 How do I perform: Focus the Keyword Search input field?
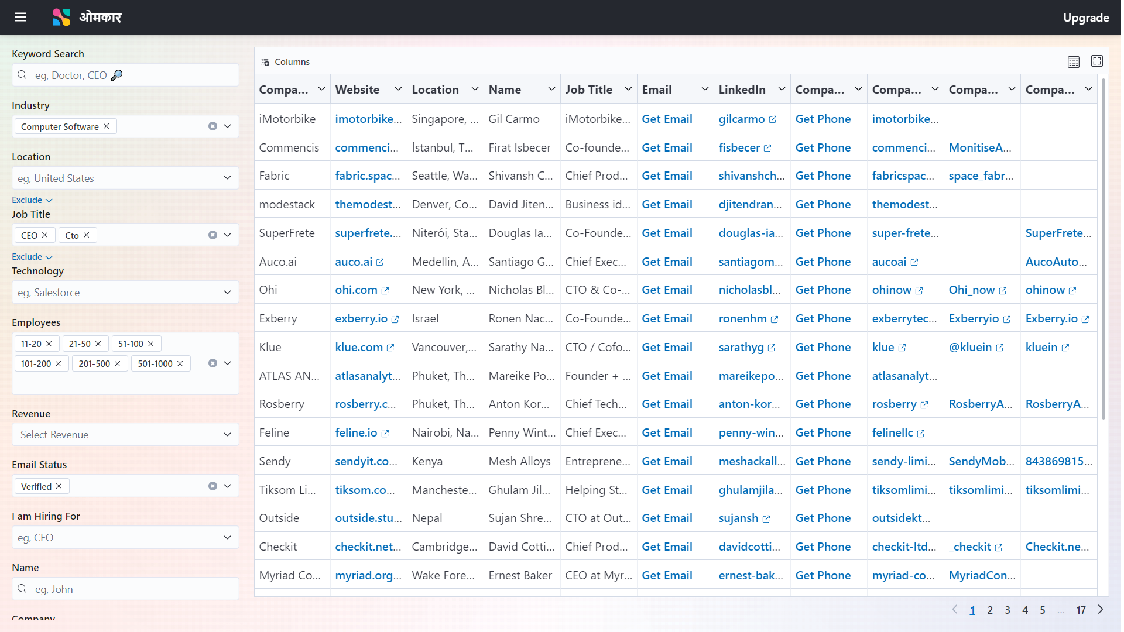coord(125,75)
